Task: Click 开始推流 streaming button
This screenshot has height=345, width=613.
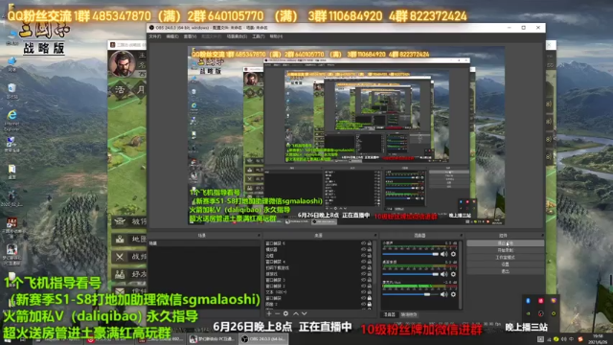Action: click(505, 243)
